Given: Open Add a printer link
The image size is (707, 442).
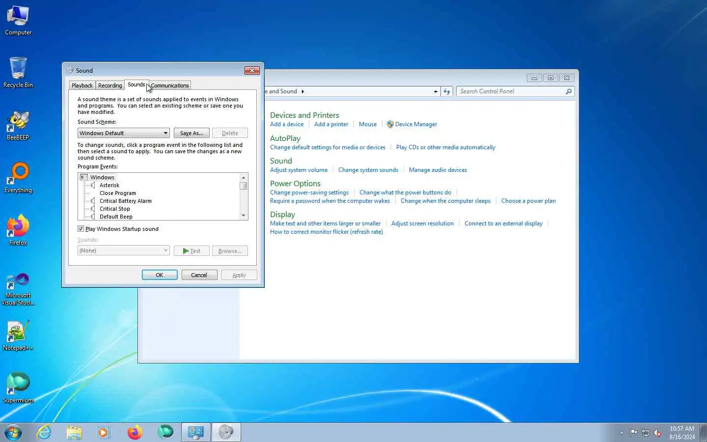Looking at the screenshot, I should tap(331, 124).
